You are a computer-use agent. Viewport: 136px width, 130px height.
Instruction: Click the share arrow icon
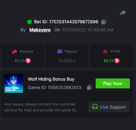tap(123, 13)
